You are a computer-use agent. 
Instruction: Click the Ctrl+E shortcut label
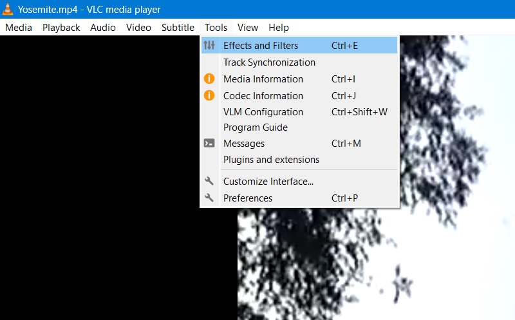click(344, 45)
